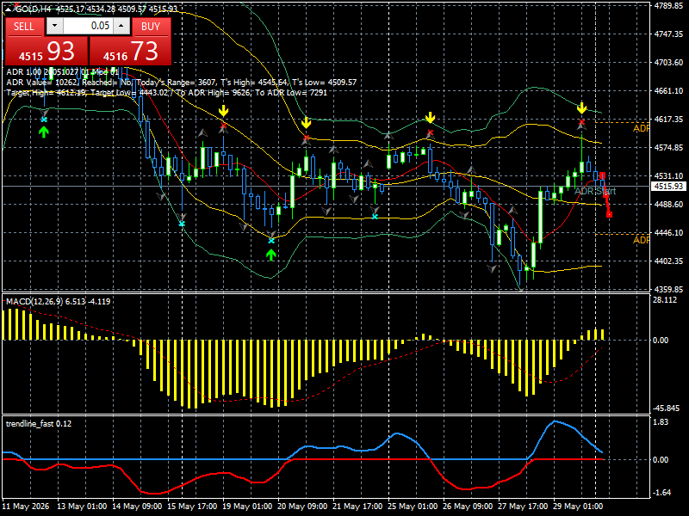Screen dimensions: 689x516
Task: Click the cyan X marker above 15 May 17:00
Action: click(182, 224)
